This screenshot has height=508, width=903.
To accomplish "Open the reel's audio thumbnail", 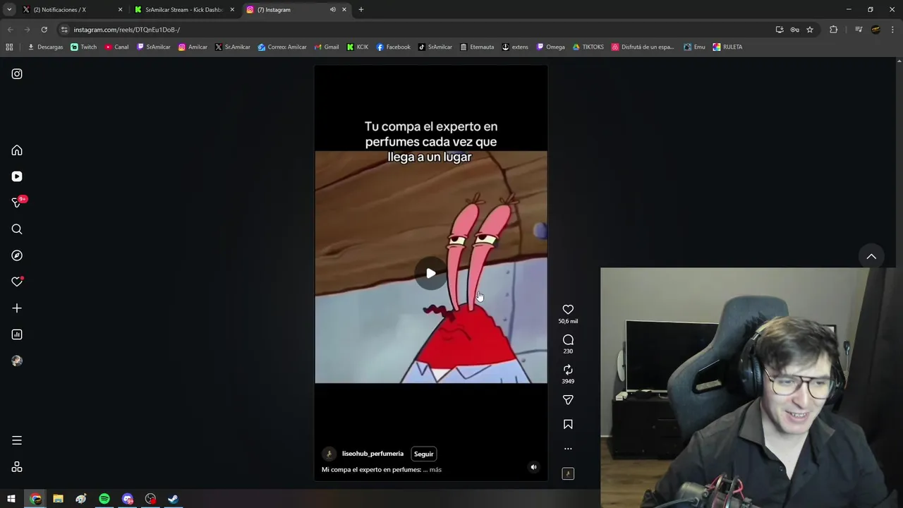I will pyautogui.click(x=568, y=473).
